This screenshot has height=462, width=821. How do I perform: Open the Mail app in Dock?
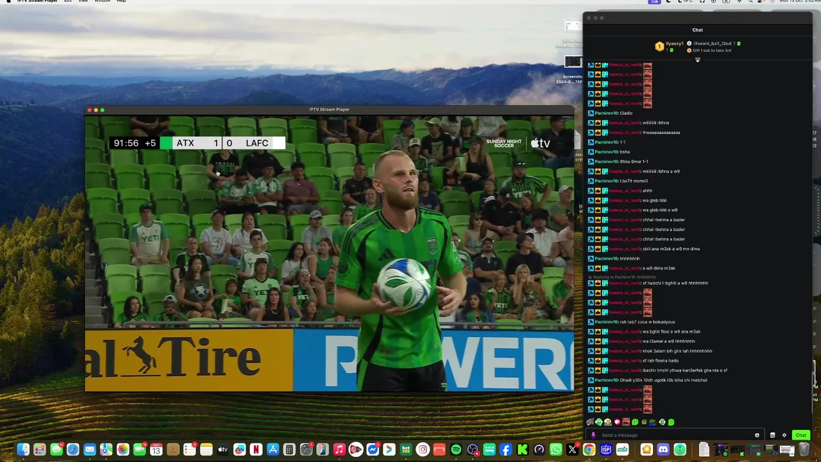(90, 450)
